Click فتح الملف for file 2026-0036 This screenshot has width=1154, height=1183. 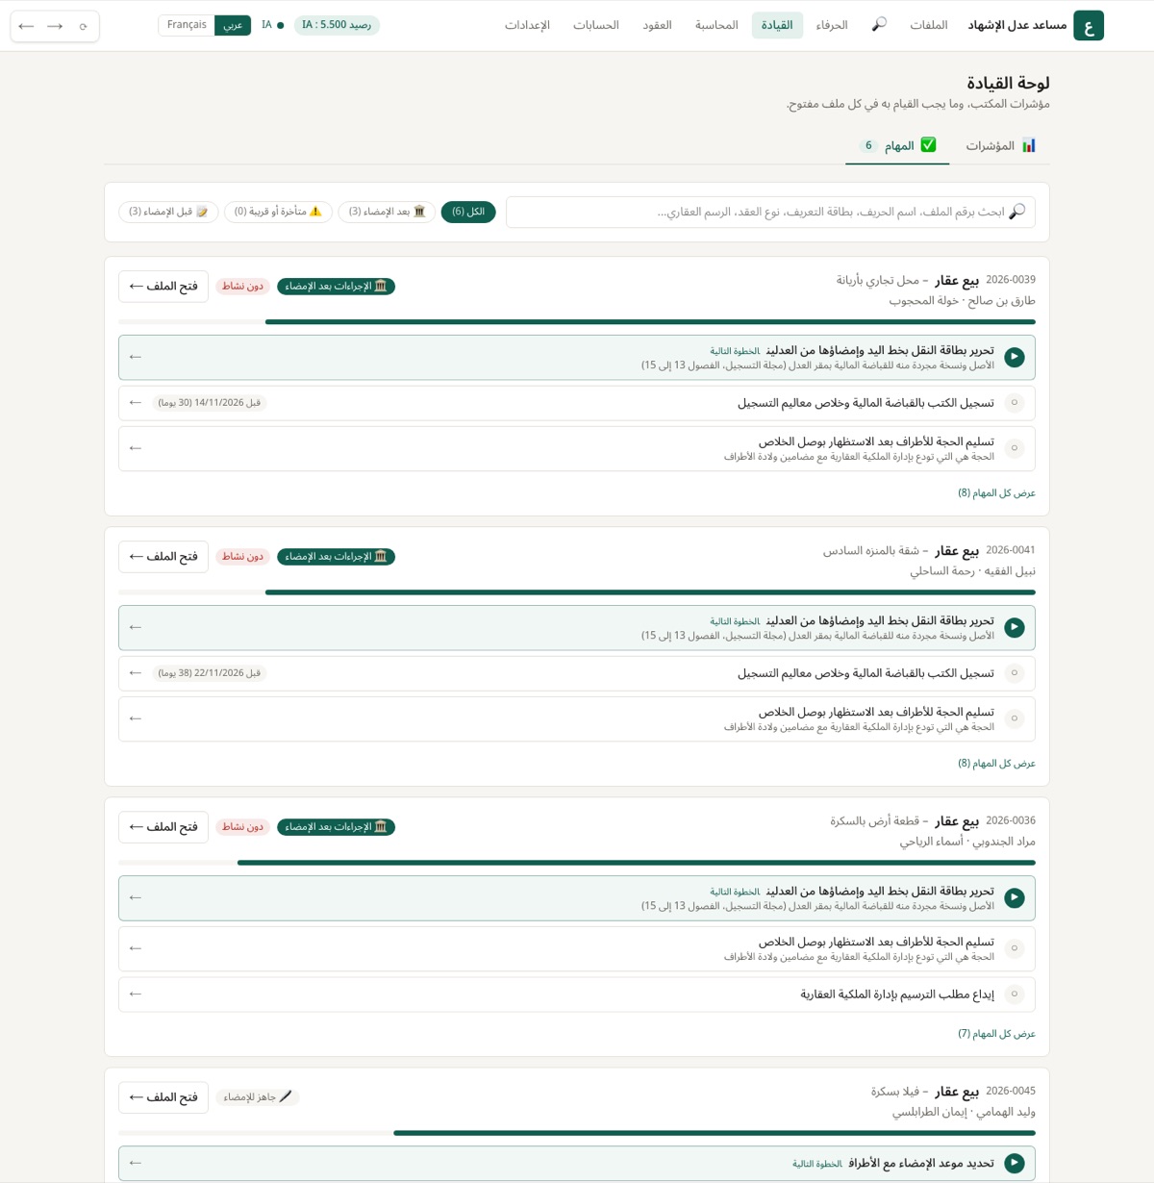pyautogui.click(x=163, y=827)
